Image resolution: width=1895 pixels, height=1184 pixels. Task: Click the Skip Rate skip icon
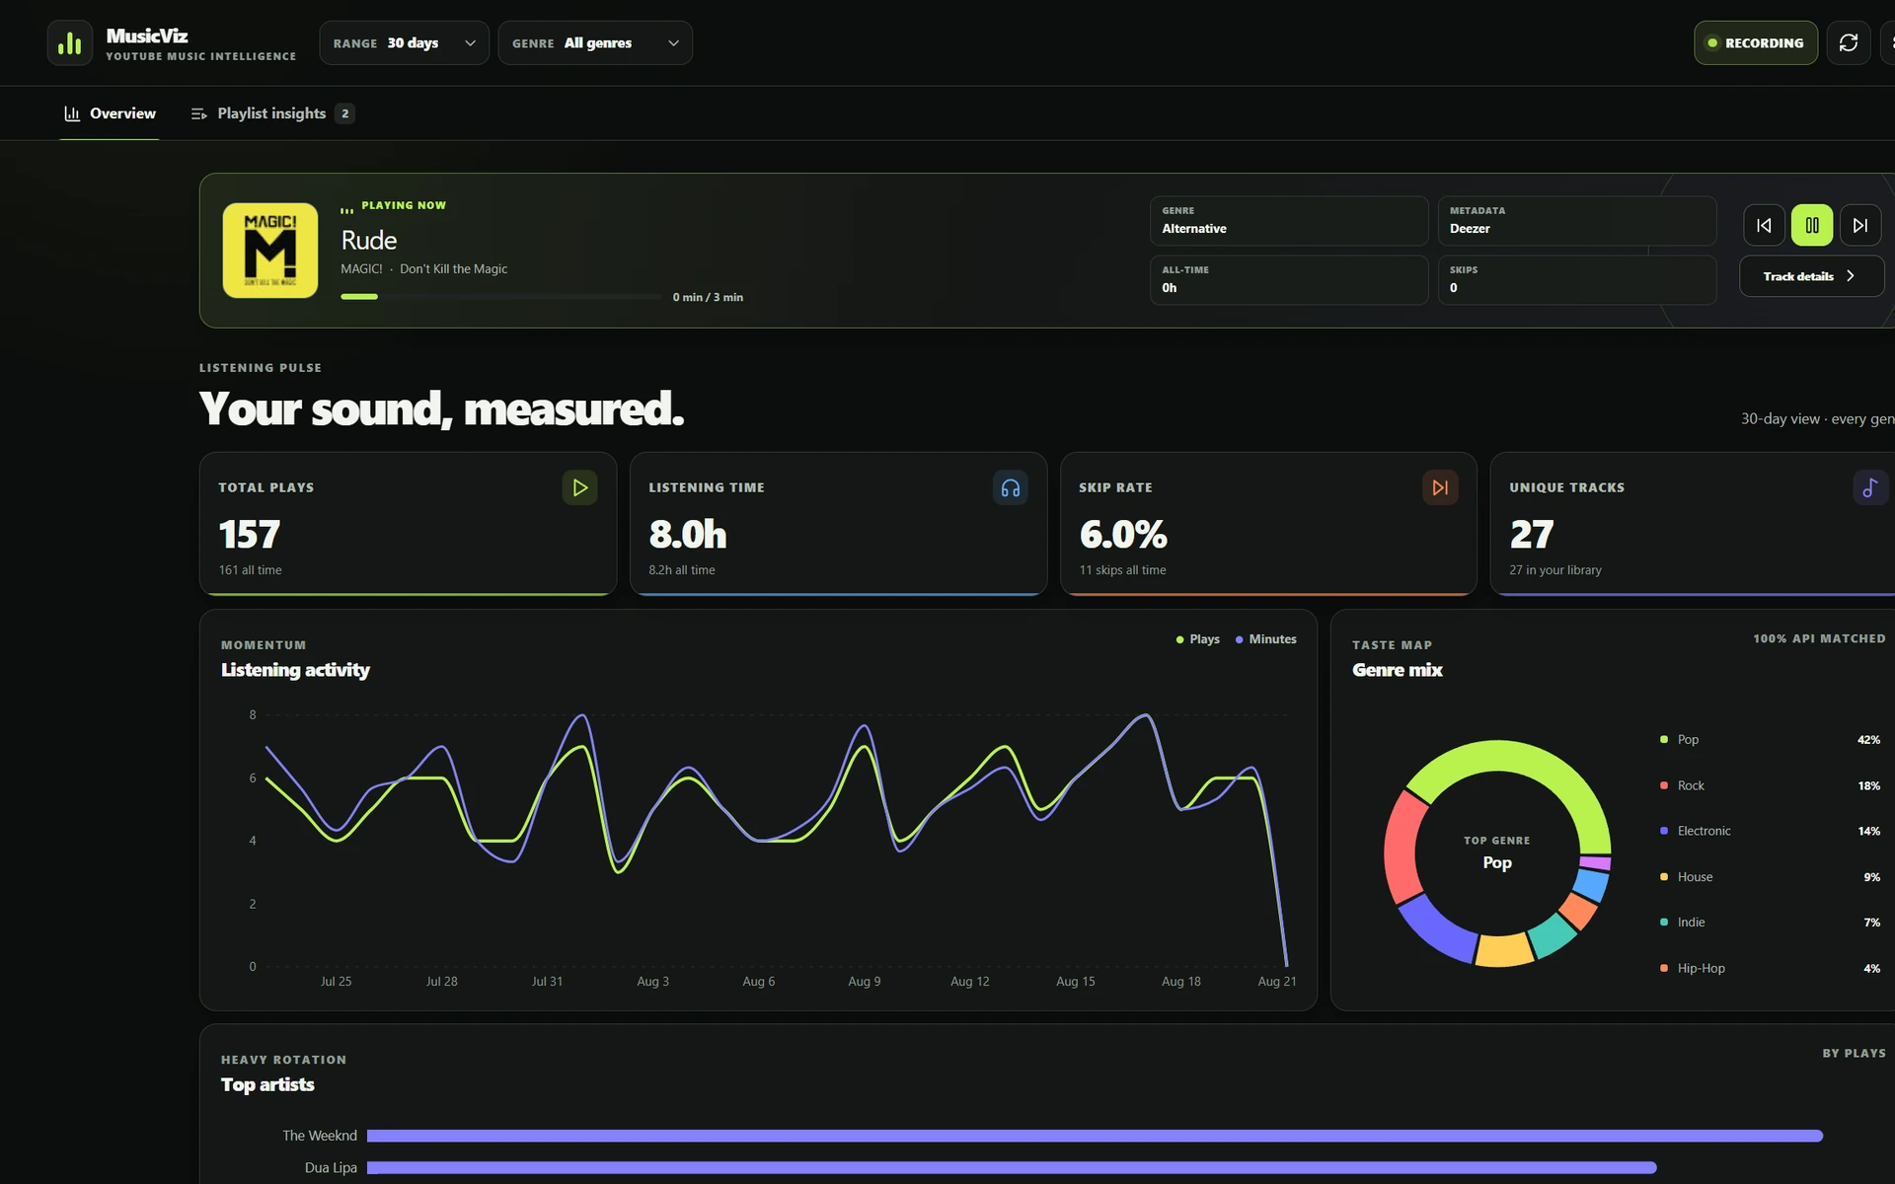click(1440, 487)
